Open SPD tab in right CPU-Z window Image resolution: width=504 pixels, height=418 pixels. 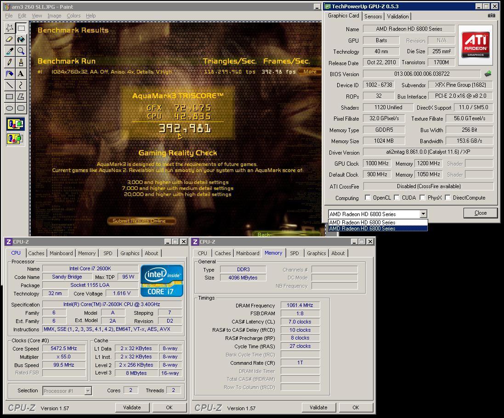coord(294,253)
